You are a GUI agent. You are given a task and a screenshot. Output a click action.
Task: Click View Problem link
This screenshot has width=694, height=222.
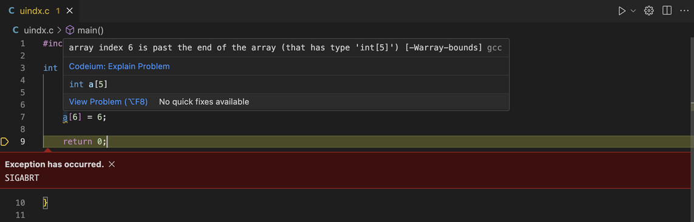tap(108, 102)
